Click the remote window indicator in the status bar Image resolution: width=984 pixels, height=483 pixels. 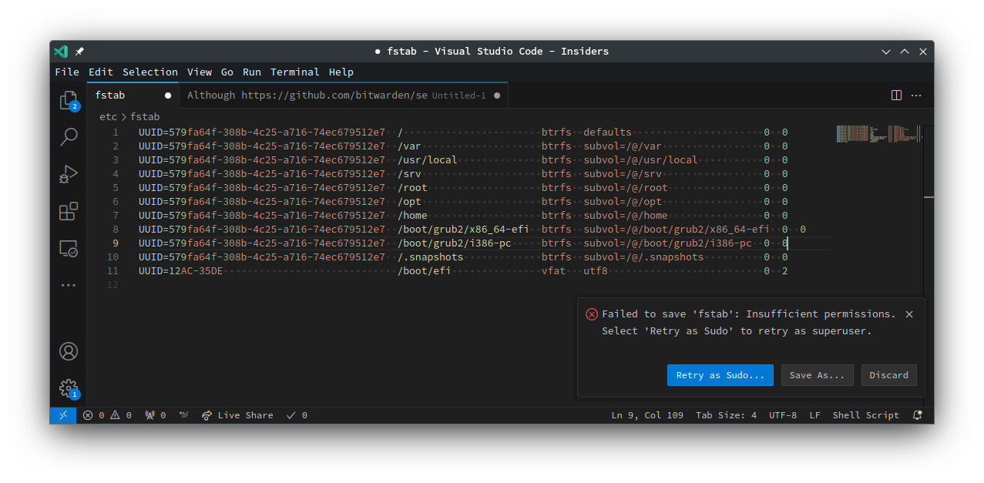click(x=63, y=415)
